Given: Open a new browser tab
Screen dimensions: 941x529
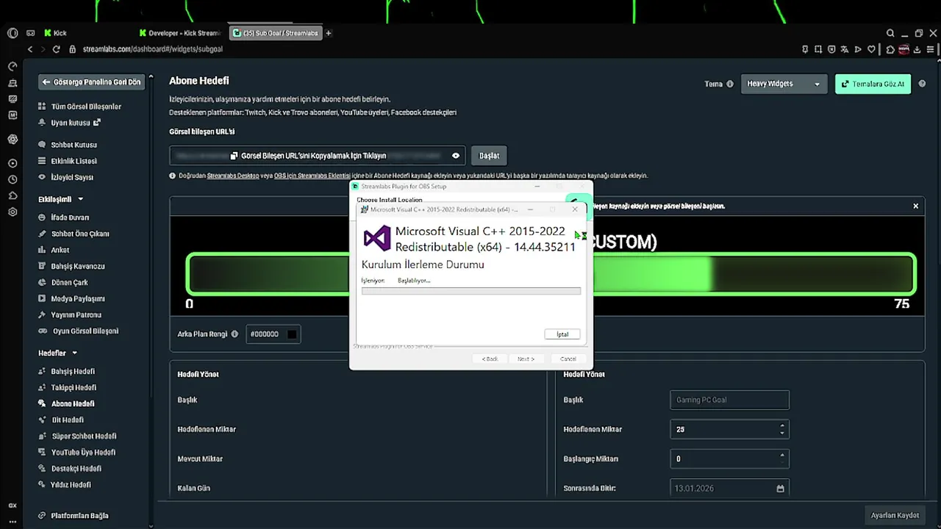Looking at the screenshot, I should click(x=329, y=33).
